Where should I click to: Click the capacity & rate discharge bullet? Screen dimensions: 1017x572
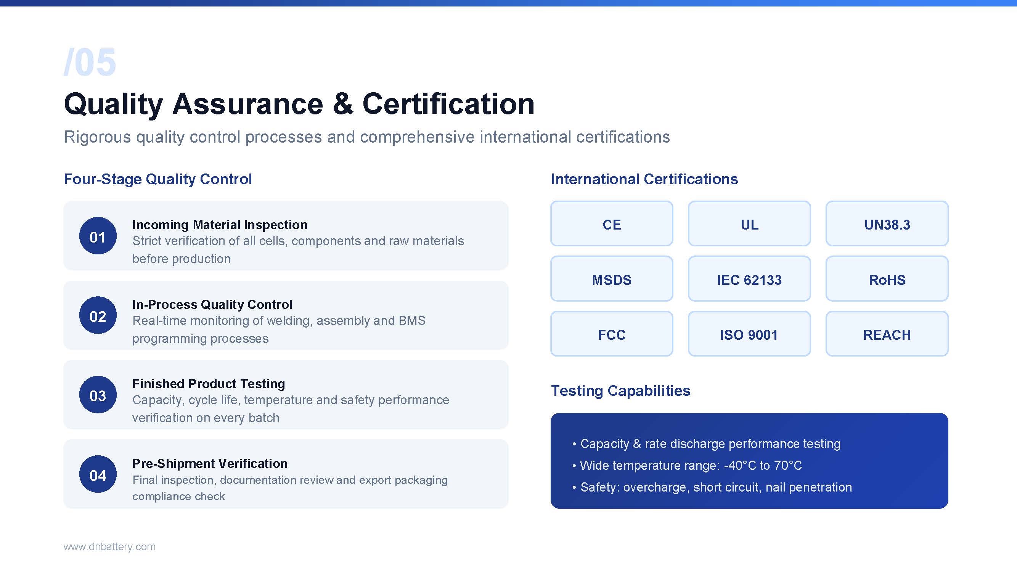(706, 444)
